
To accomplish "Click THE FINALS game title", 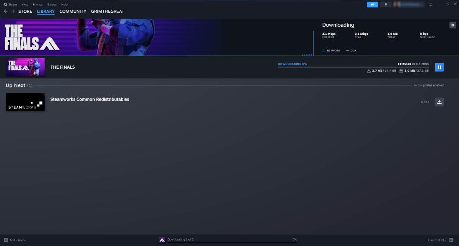I will coord(62,67).
